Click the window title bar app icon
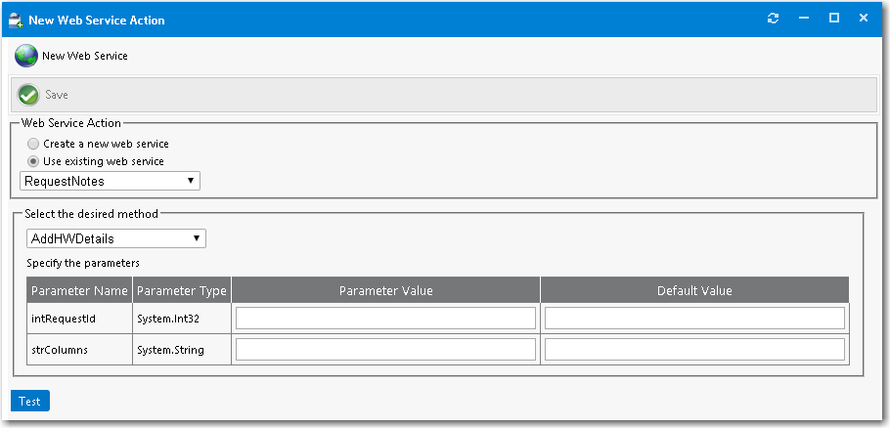 16,20
